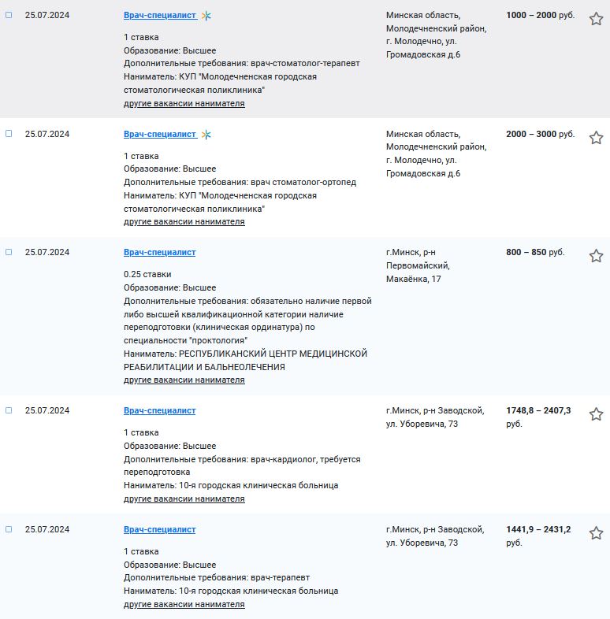Check the box for стоматолог-терапевт vacancy
Viewport: 610px width, 619px height.
click(x=9, y=15)
